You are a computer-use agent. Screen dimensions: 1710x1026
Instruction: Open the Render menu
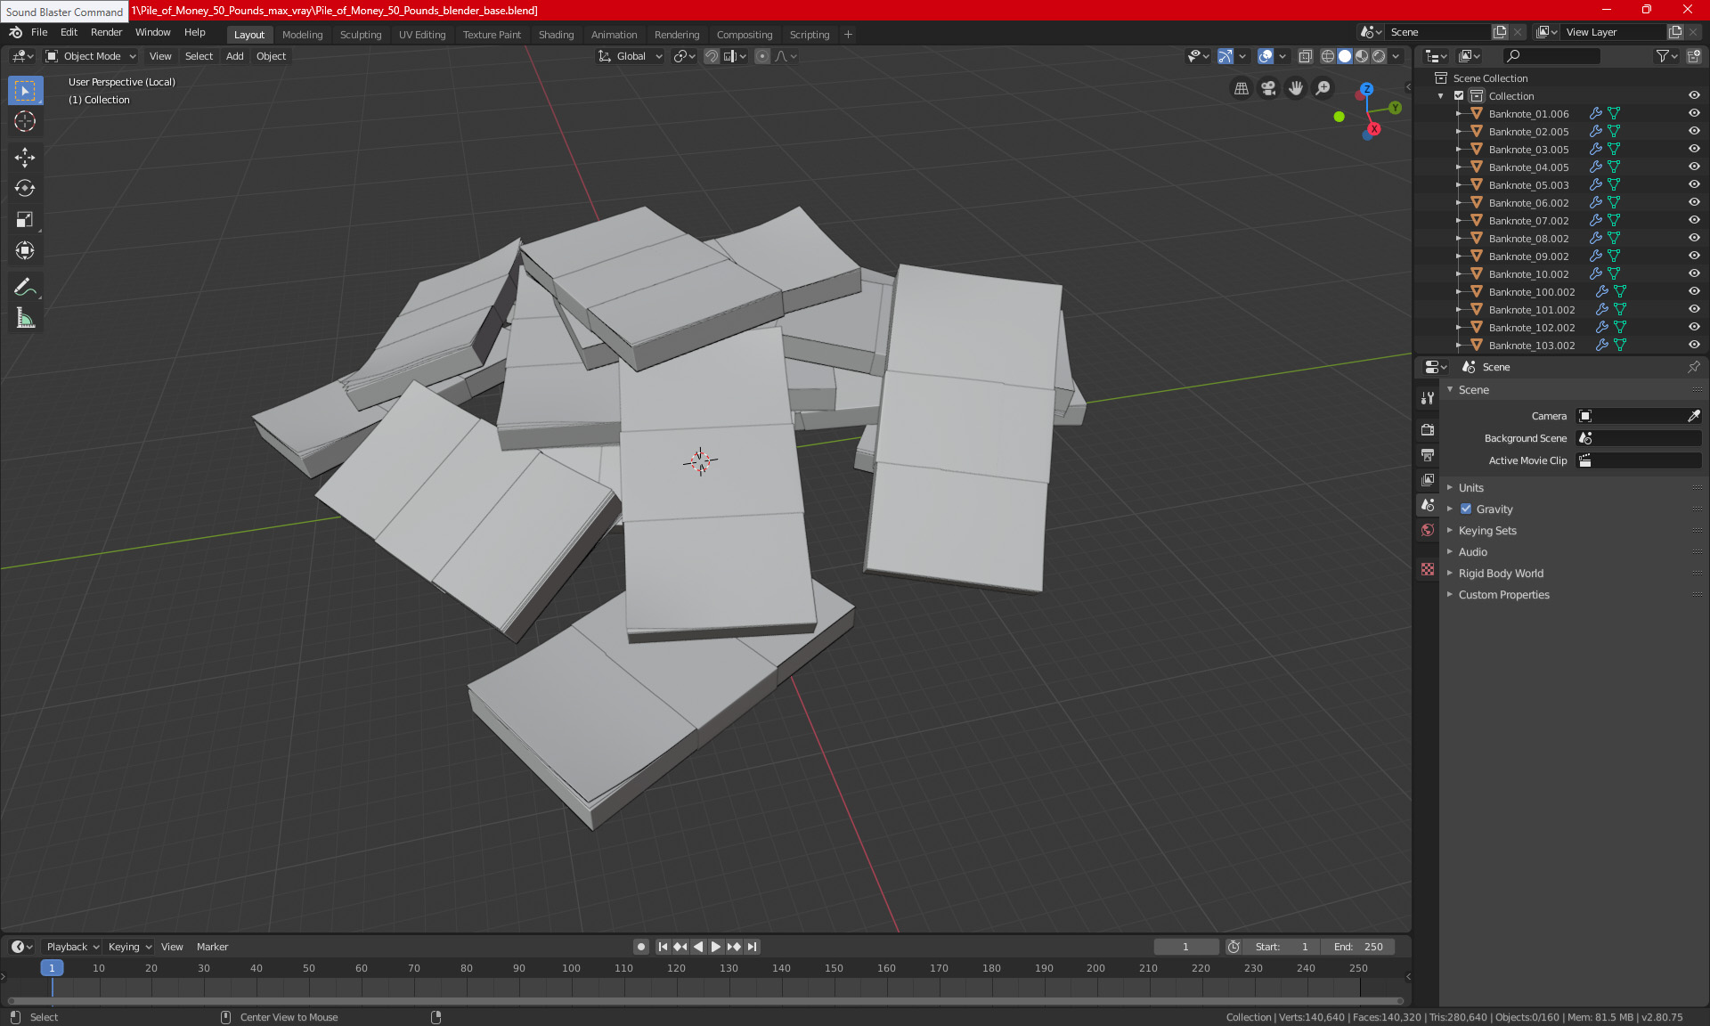click(106, 32)
